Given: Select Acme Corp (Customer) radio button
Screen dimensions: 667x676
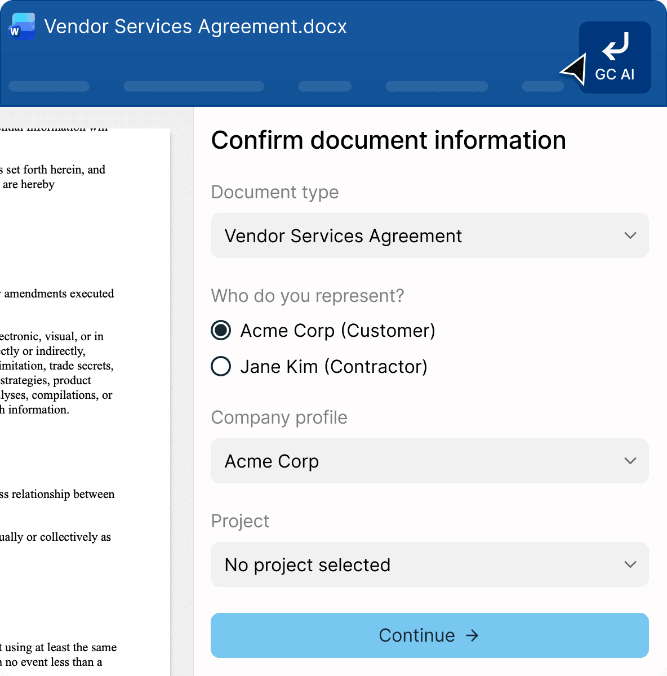Looking at the screenshot, I should coord(221,330).
